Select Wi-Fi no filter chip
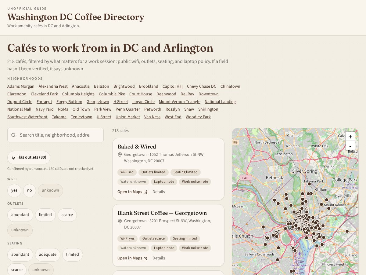This screenshot has height=275, width=366. click(30, 190)
